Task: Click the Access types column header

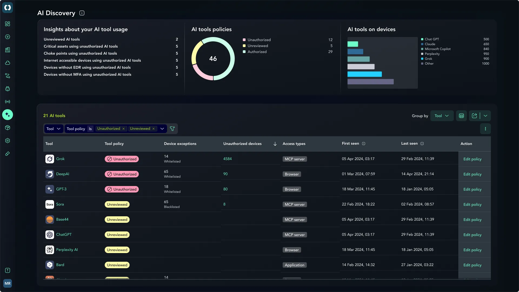Action: pyautogui.click(x=294, y=144)
